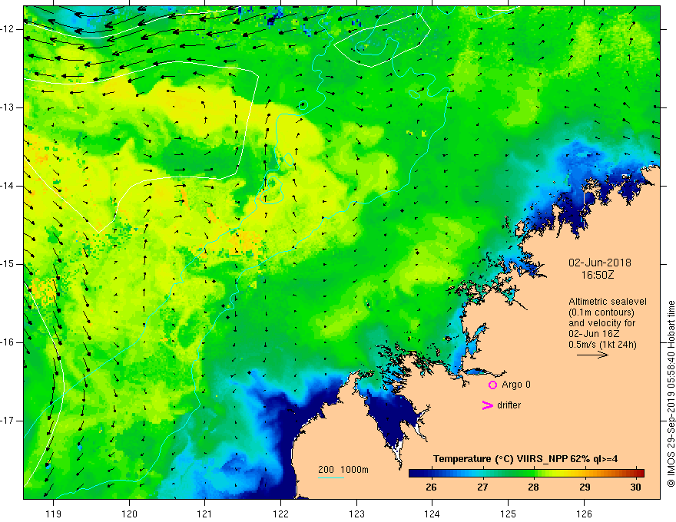Click the longitude axis label 124
Image resolution: width=676 pixels, height=522 pixels.
point(432,514)
